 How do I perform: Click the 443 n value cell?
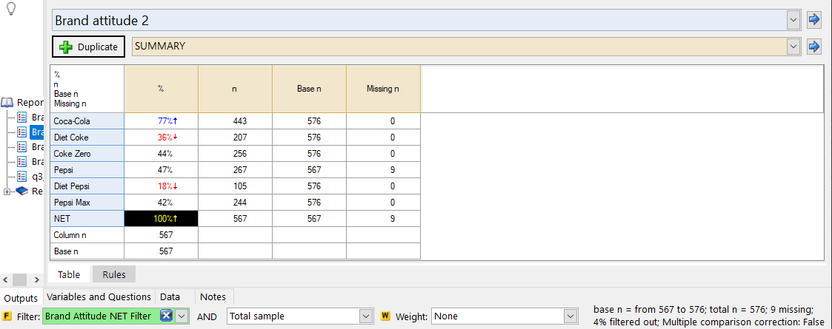tap(235, 121)
